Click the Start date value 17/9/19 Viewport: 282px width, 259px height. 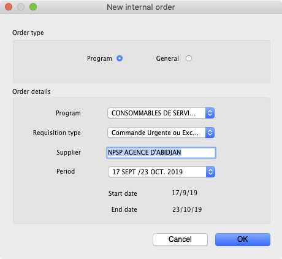(185, 193)
